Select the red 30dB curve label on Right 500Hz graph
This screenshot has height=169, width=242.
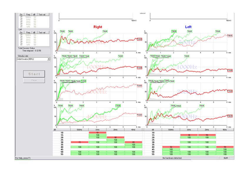(139, 39)
